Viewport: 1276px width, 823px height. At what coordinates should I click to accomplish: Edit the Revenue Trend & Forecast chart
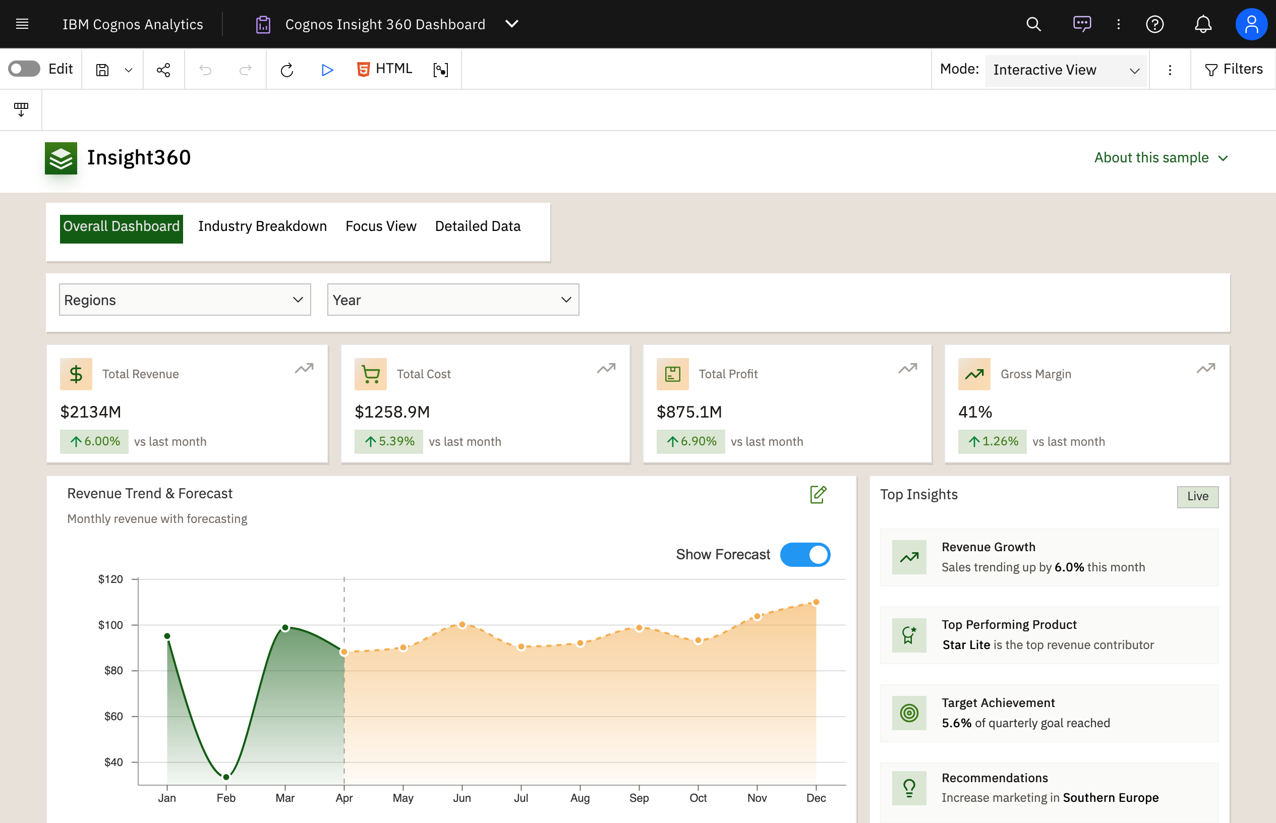(818, 494)
